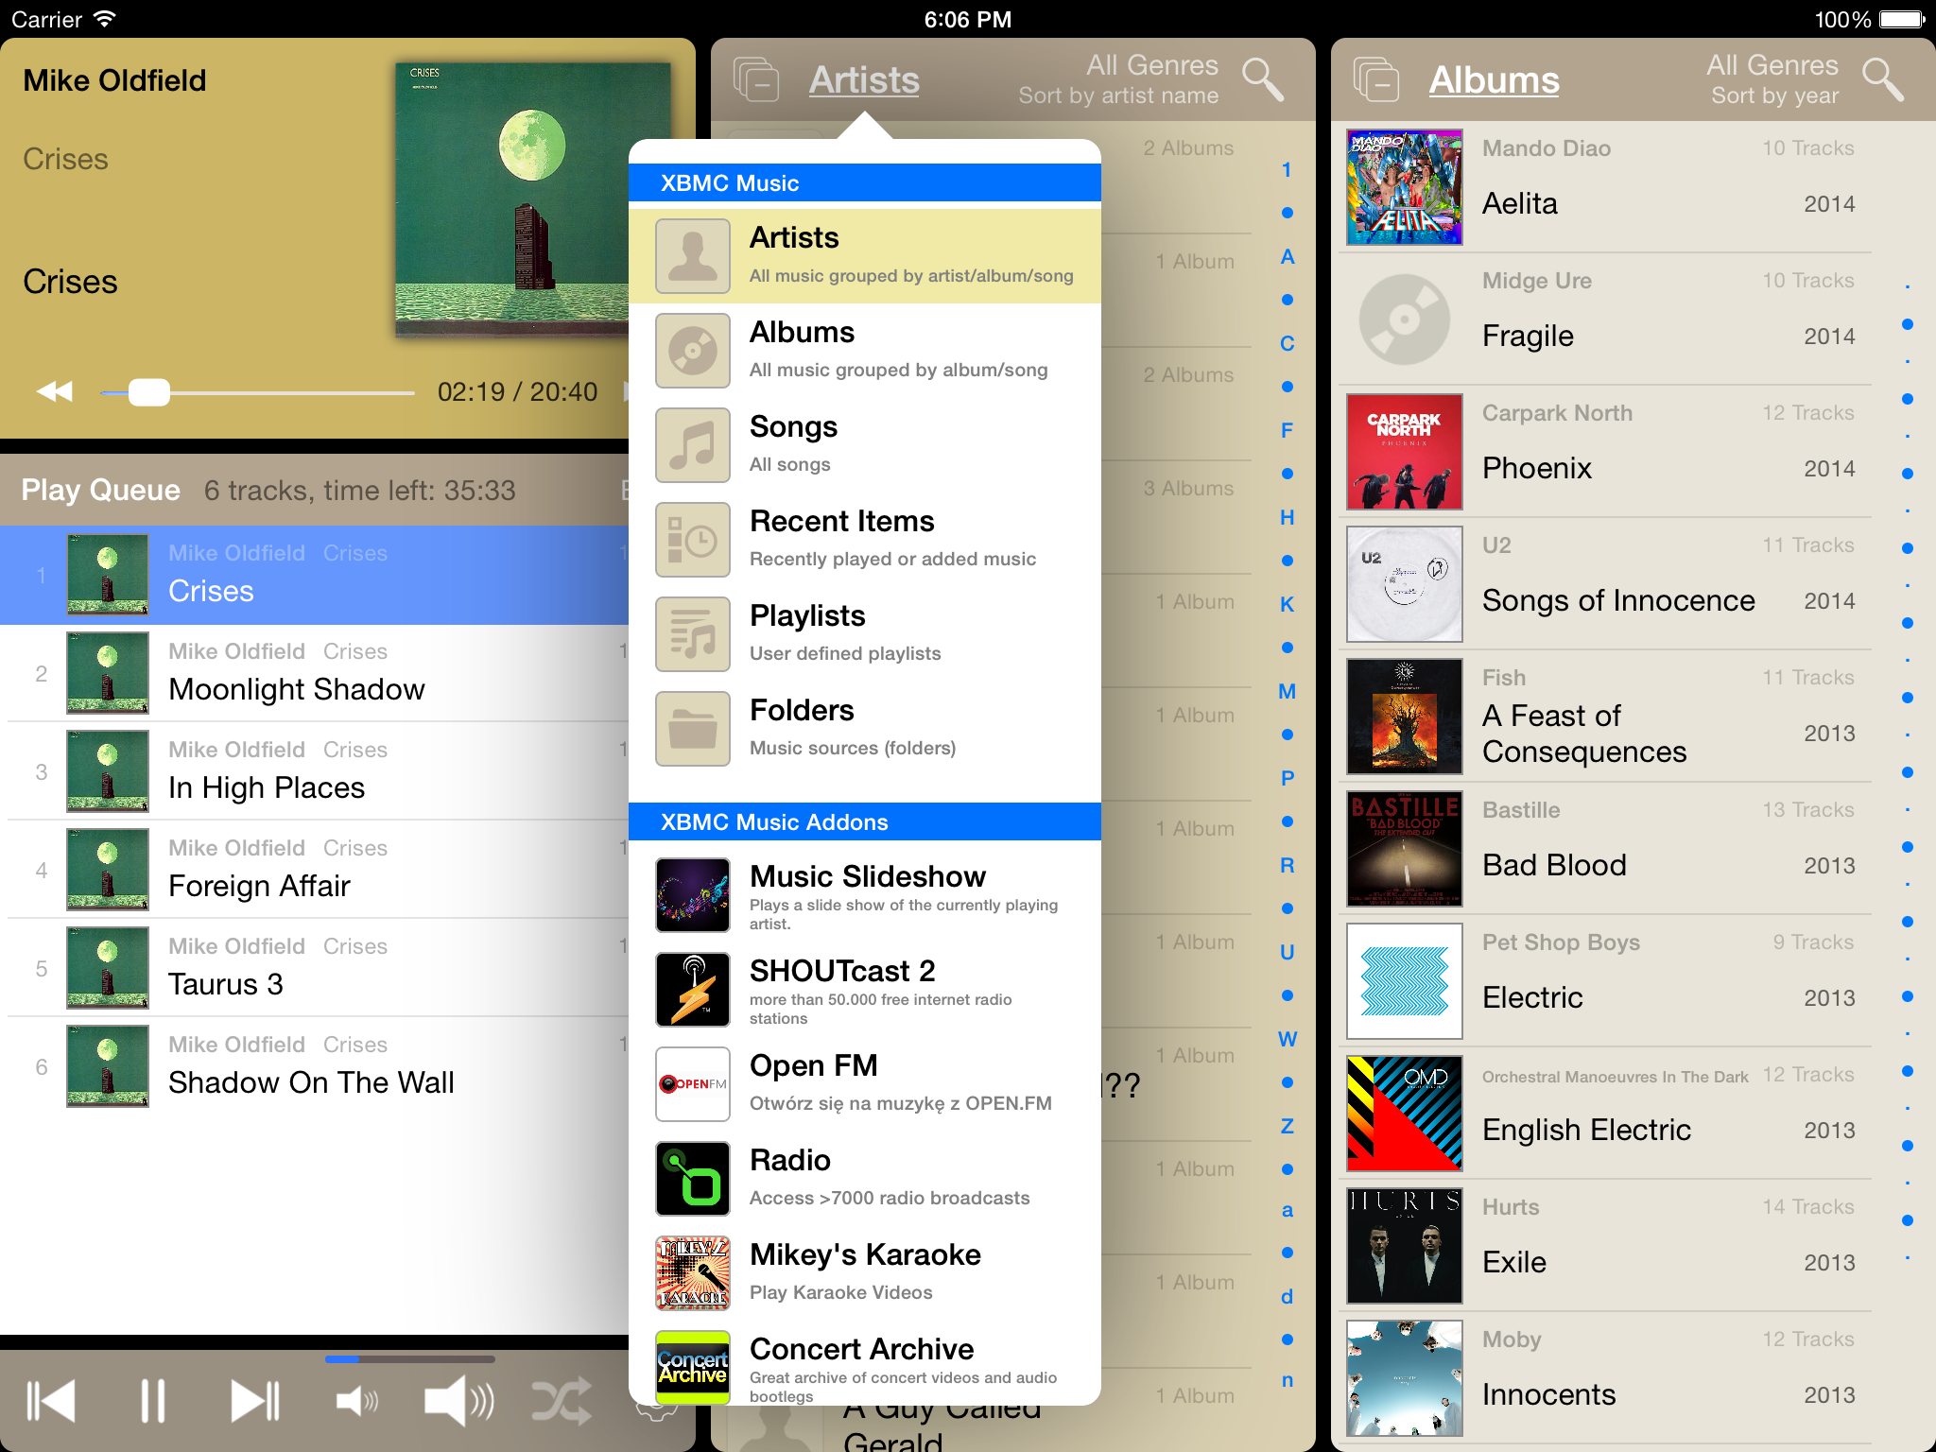Jump to letter W in artist index
1936x1452 pixels.
[1287, 1040]
